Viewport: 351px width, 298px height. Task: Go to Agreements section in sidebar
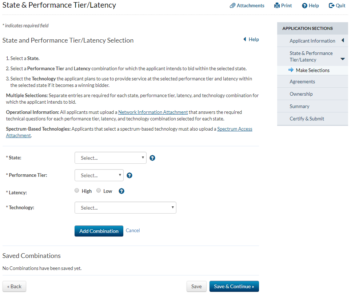coord(302,82)
